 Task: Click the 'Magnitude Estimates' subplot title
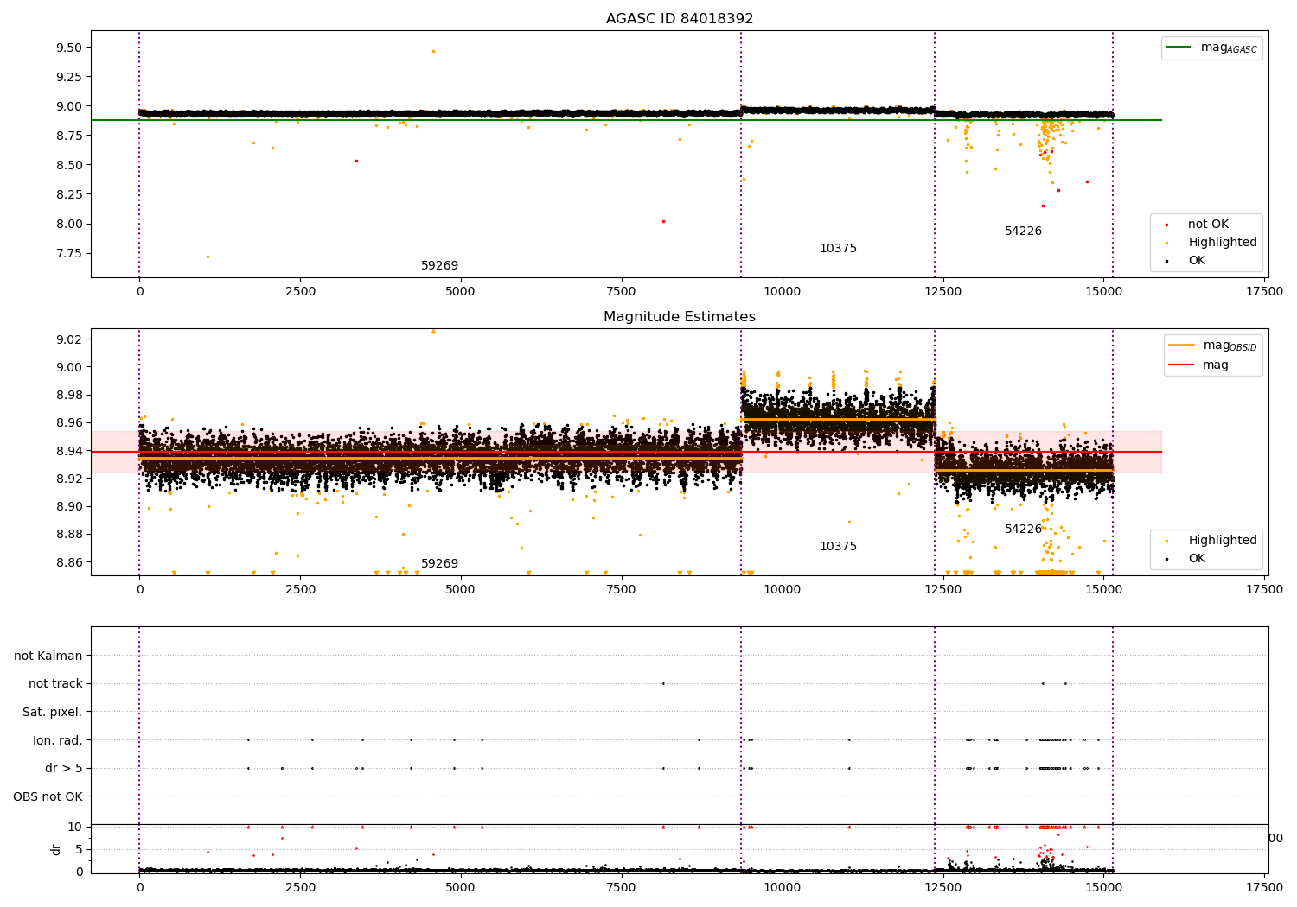(x=680, y=317)
